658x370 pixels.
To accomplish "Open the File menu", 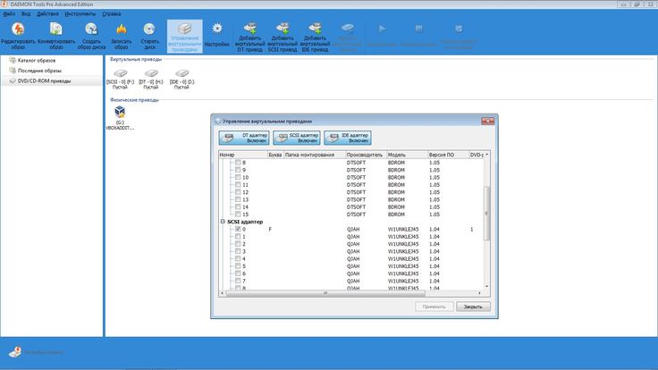I will (9, 13).
